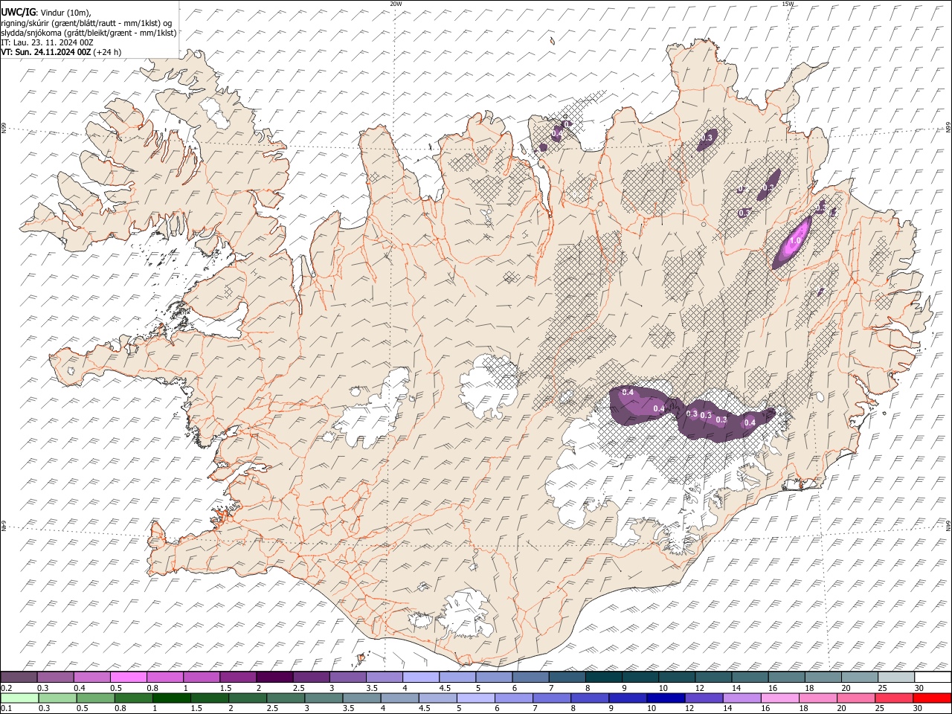
Task: Select the darkest green 1–1.5 rain legend swatch
Action: coord(172,698)
